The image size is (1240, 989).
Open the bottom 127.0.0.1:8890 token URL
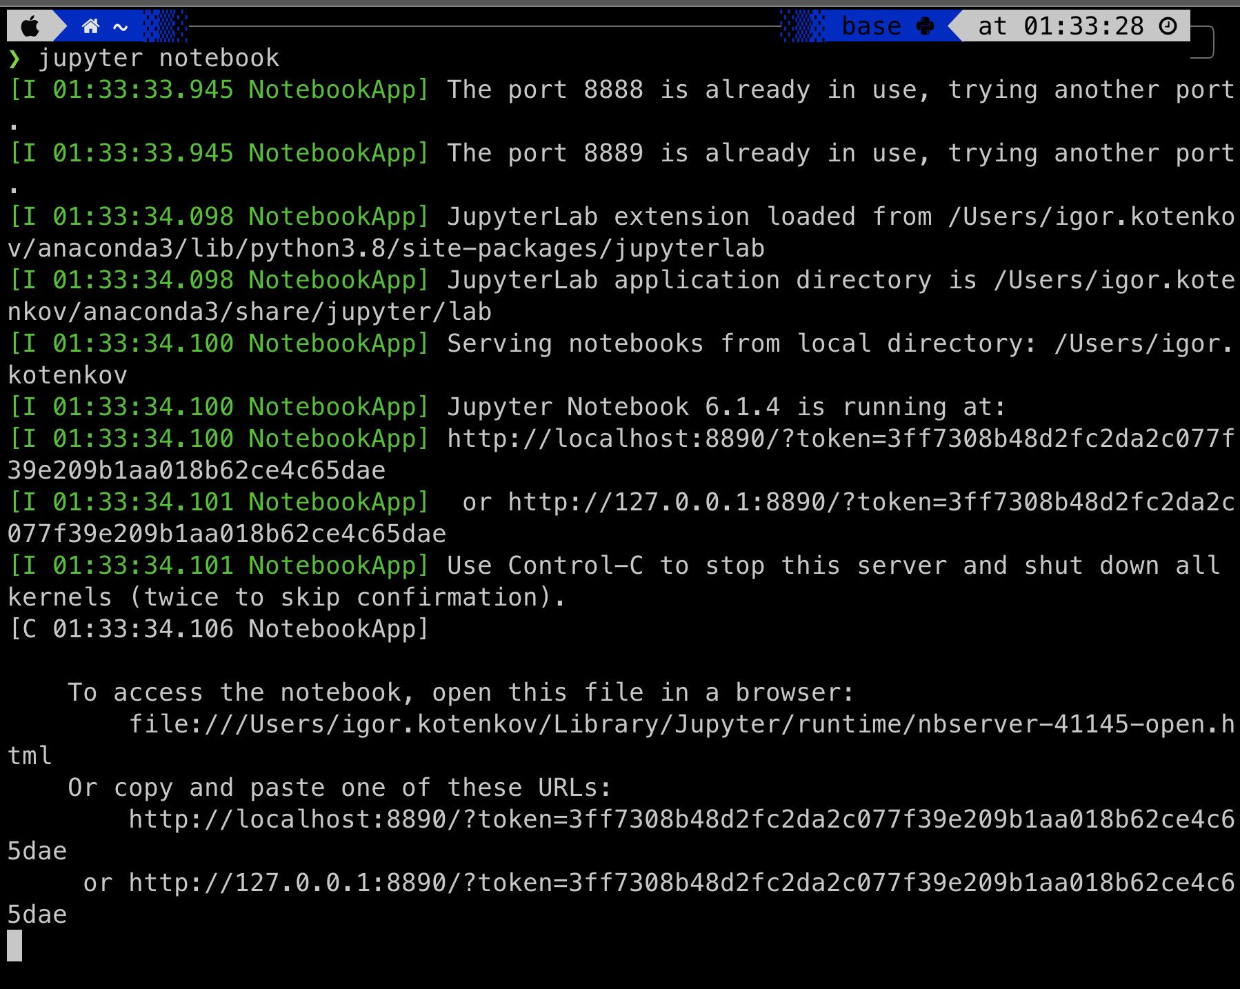click(681, 883)
